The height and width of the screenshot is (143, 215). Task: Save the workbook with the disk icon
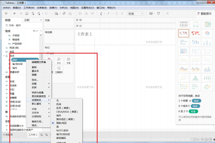[x=27, y=13]
